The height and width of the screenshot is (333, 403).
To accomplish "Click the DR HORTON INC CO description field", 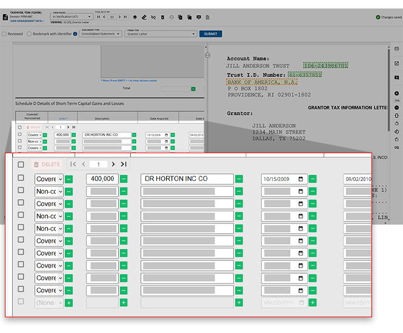I will click(x=187, y=179).
